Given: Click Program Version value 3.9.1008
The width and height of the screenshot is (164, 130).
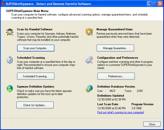Looking at the screenshot, I should coord(137,108).
